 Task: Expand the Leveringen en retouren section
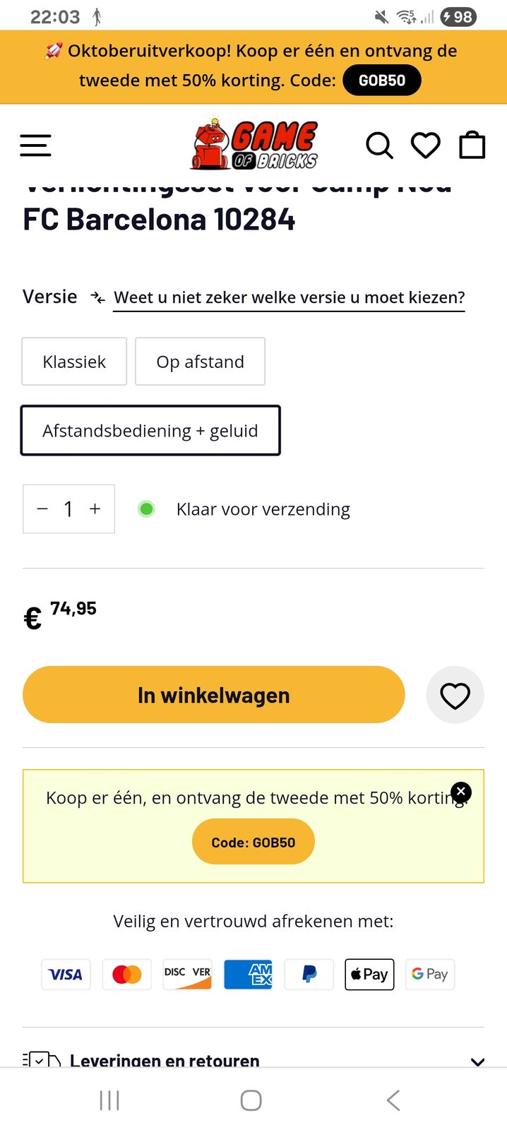pyautogui.click(x=477, y=1061)
